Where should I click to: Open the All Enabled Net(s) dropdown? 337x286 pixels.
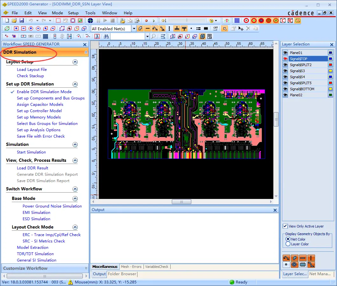pyautogui.click(x=134, y=29)
